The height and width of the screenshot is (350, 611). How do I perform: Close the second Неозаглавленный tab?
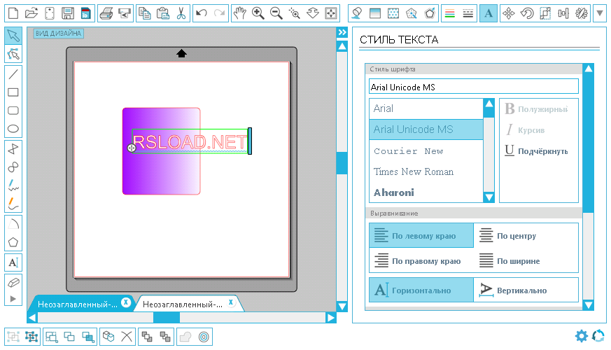pyautogui.click(x=231, y=302)
